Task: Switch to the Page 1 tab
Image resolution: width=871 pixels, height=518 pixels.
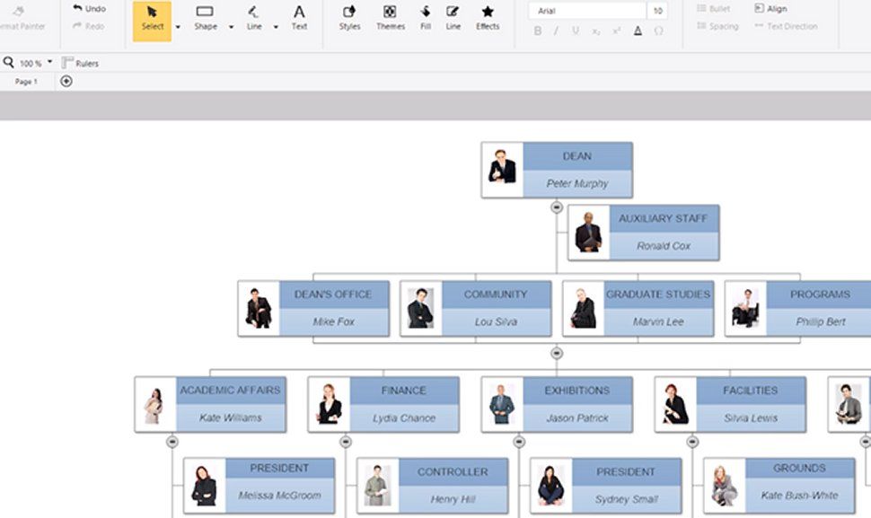Action: click(x=25, y=81)
